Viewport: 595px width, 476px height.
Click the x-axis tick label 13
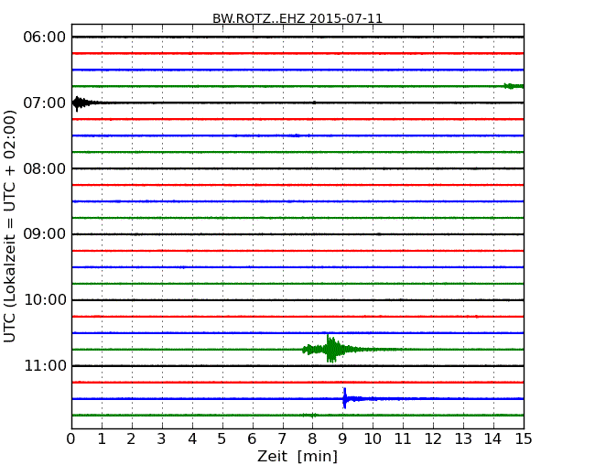[x=463, y=439]
